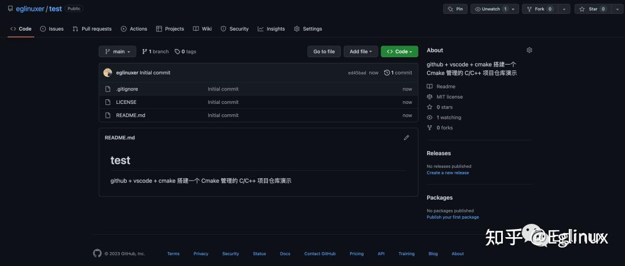Open the README.md file in file list
625x266 pixels.
(131, 115)
